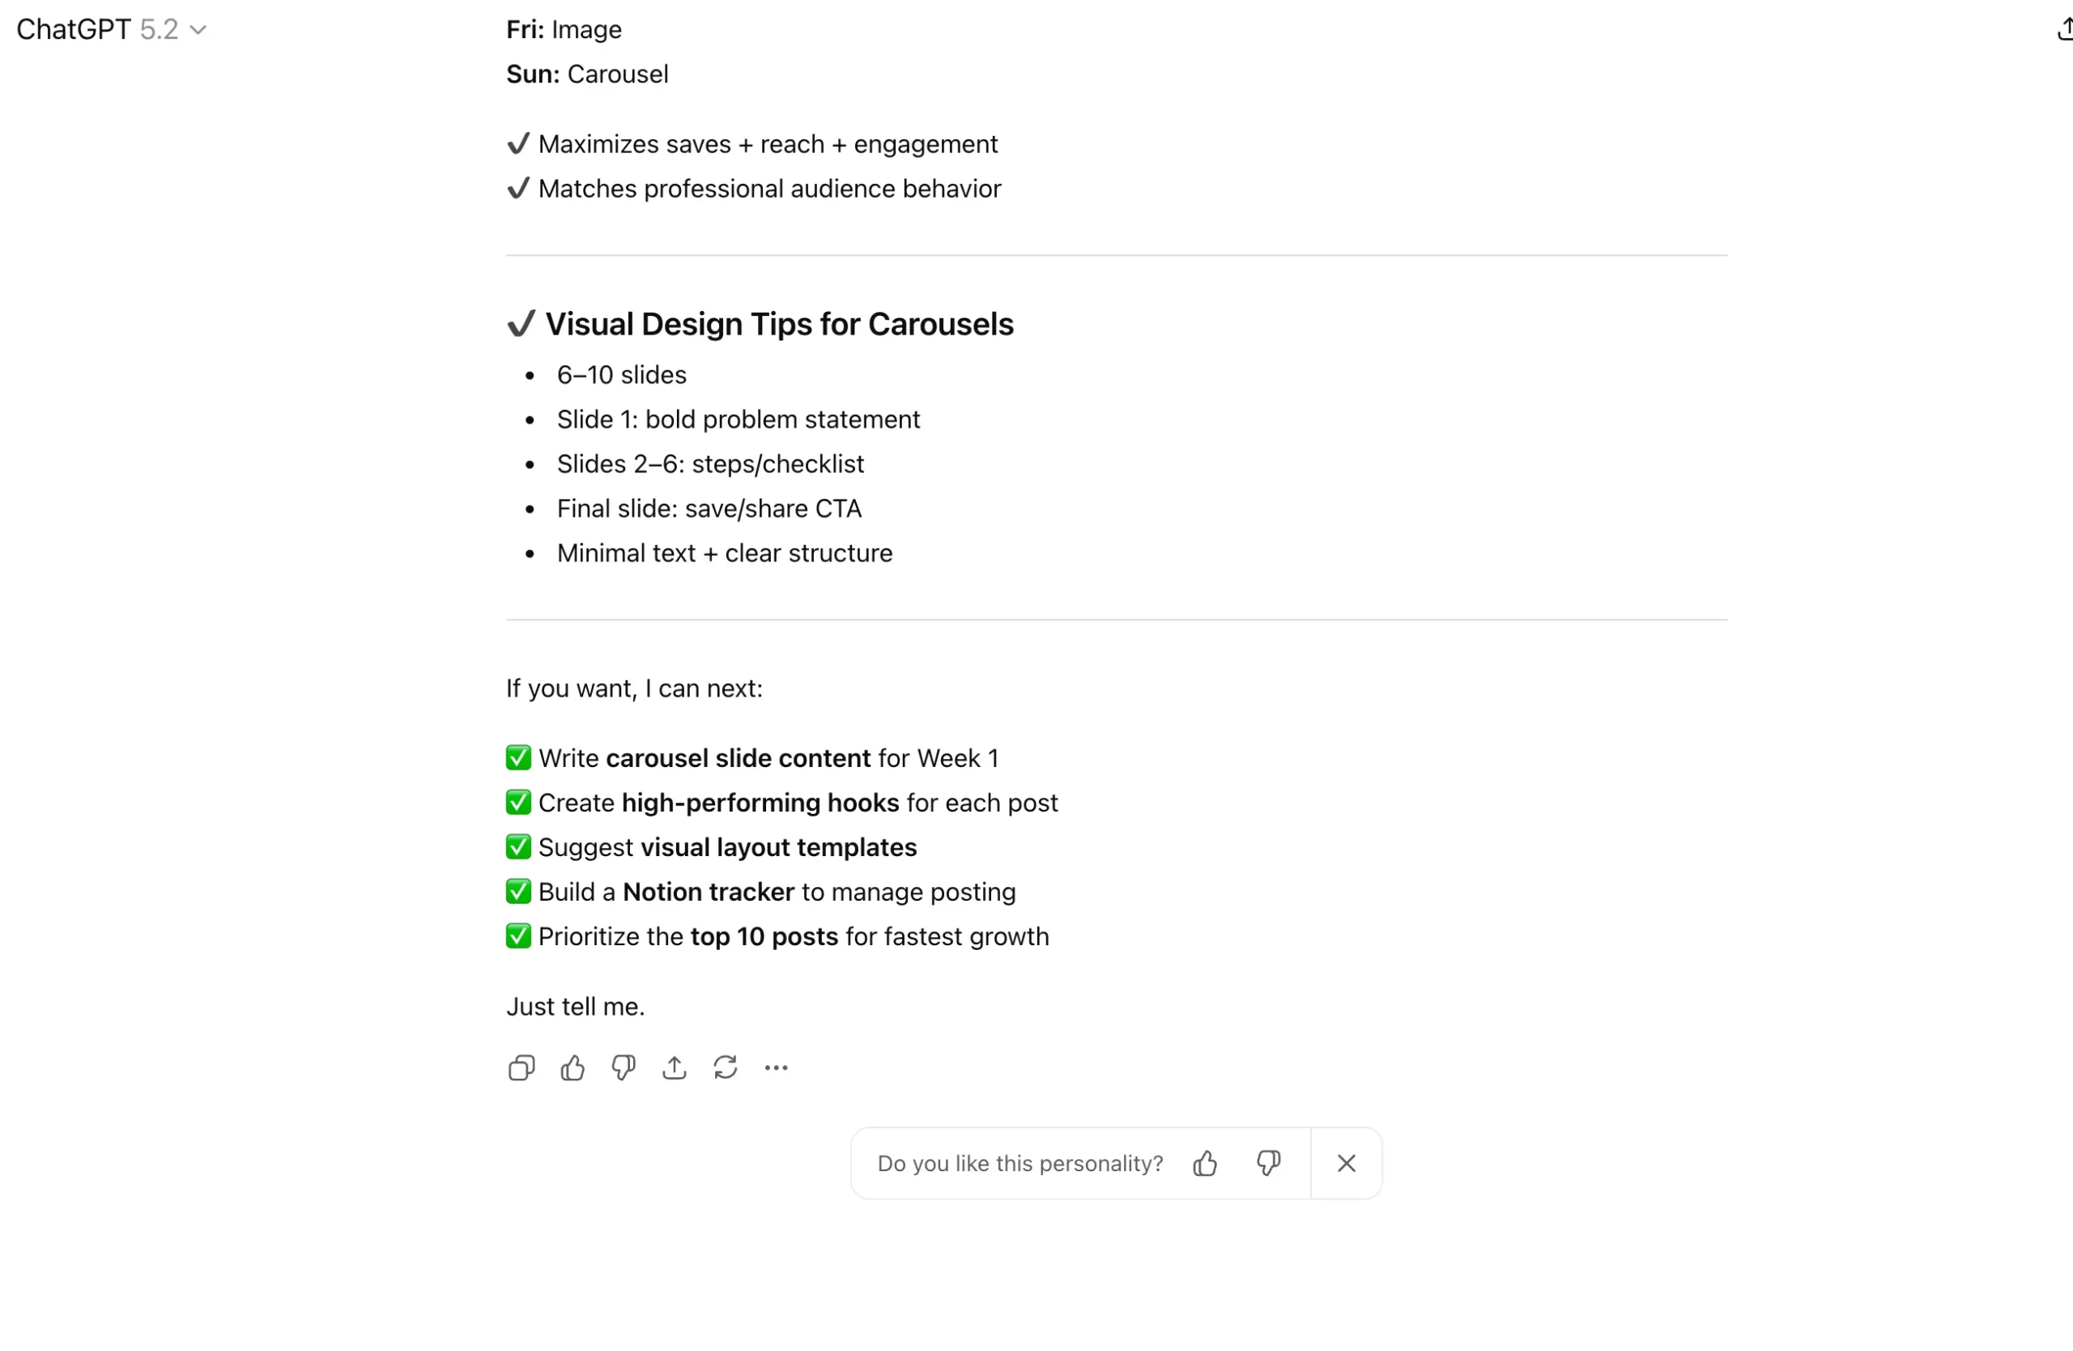Image resolution: width=2073 pixels, height=1351 pixels.
Task: Click the green check beside Notion tracker
Action: [518, 892]
